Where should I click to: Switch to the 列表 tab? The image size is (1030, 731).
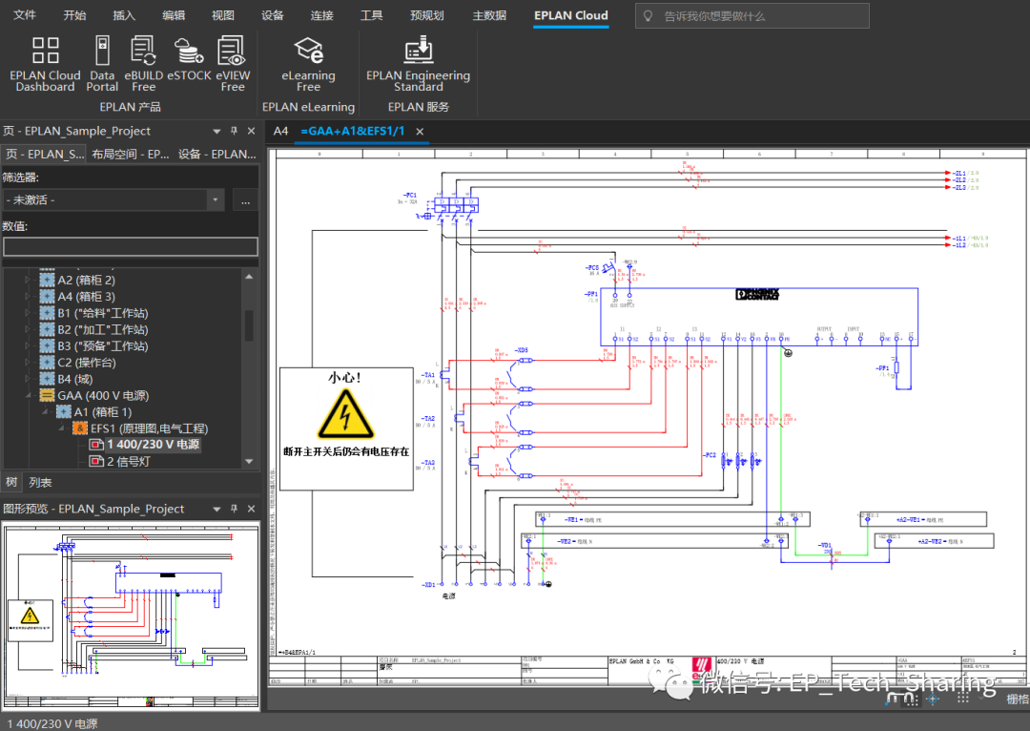point(40,483)
